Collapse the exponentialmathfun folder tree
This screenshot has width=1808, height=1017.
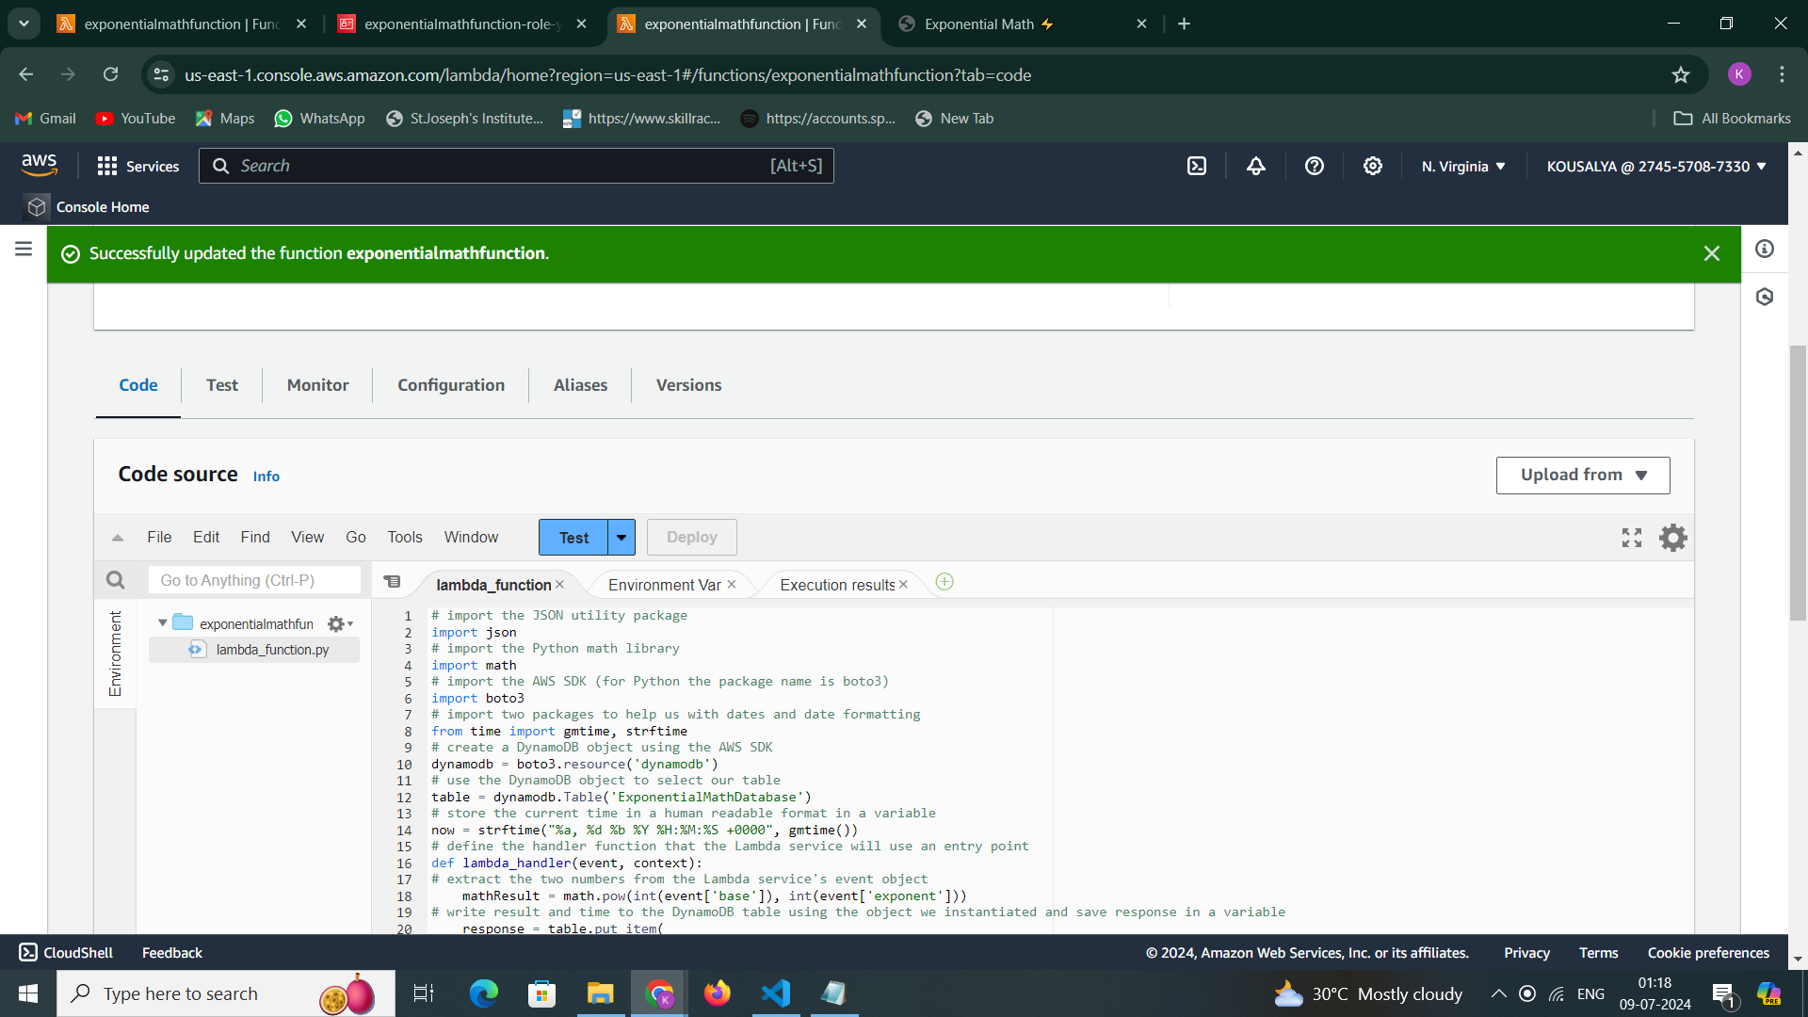pos(163,623)
